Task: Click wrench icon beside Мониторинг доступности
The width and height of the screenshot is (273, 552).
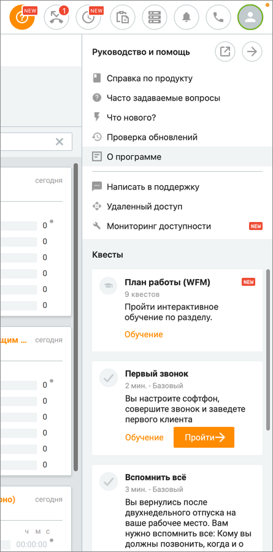Action: [x=97, y=226]
